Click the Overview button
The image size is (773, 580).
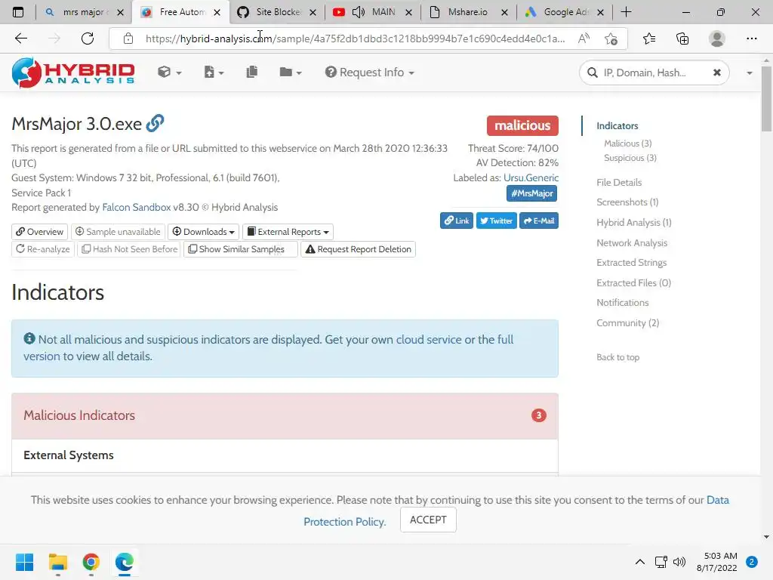coord(40,232)
